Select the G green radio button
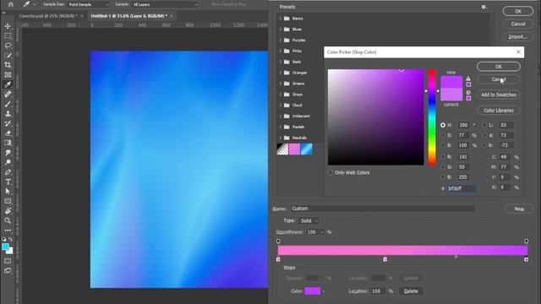541x304 pixels. click(443, 167)
